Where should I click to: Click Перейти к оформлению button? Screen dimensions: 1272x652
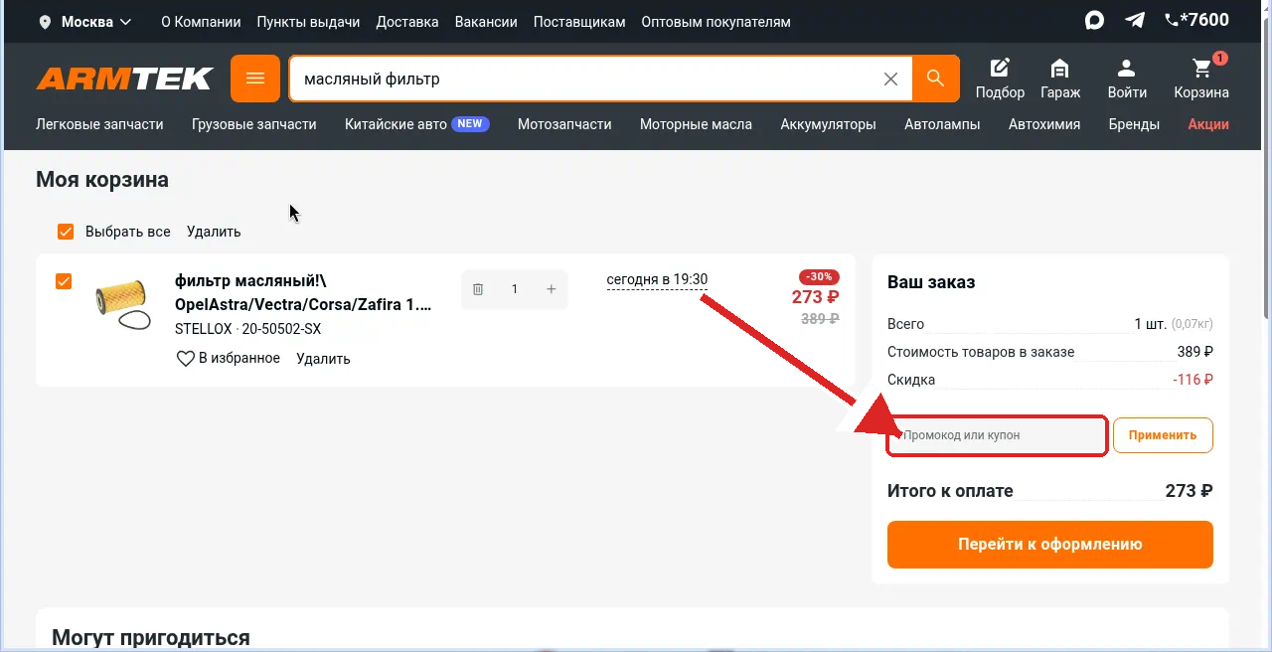pos(1050,545)
